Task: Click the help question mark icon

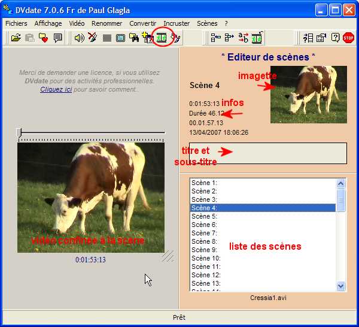Action: pyautogui.click(x=335, y=38)
